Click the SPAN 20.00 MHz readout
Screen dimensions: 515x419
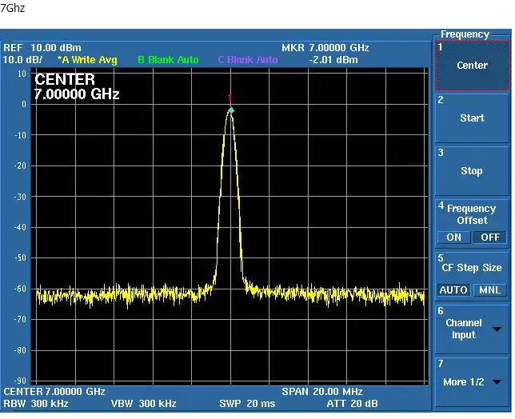[x=321, y=392]
